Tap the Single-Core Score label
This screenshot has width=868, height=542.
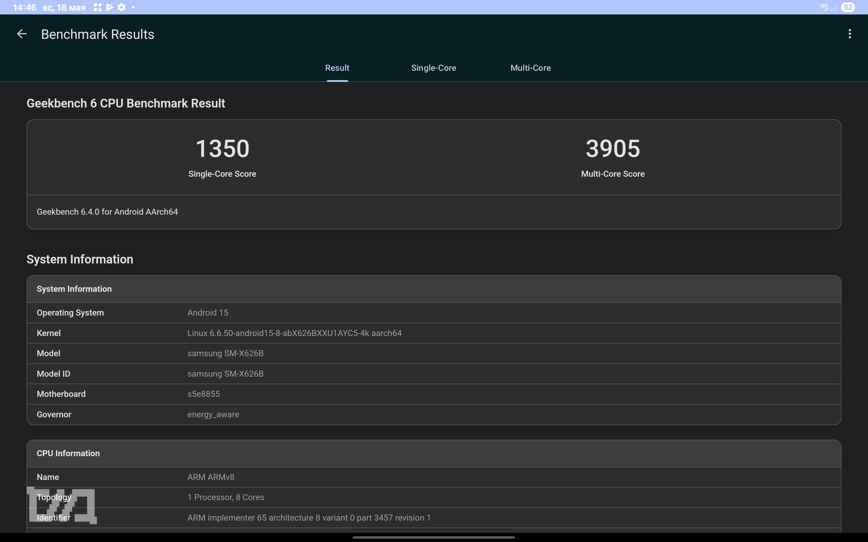tap(222, 174)
